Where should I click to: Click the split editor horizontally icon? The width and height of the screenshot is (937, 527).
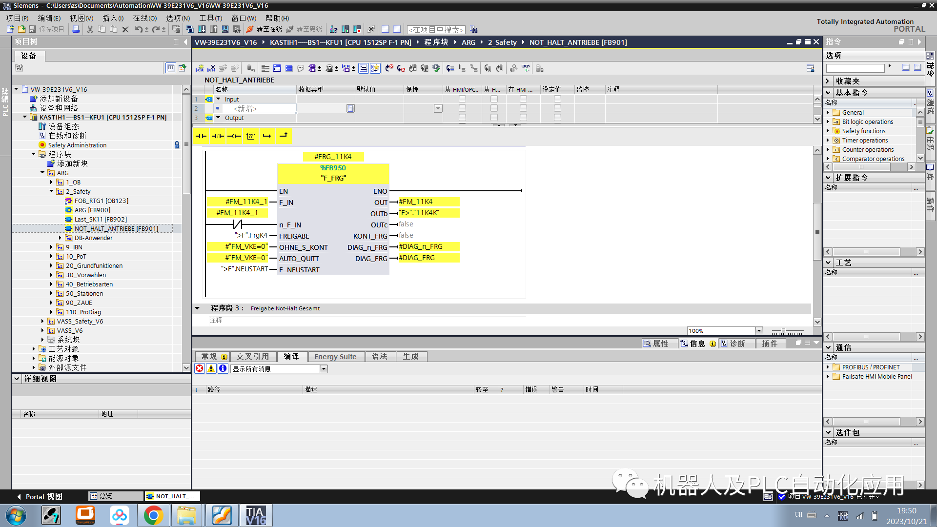(x=385, y=29)
